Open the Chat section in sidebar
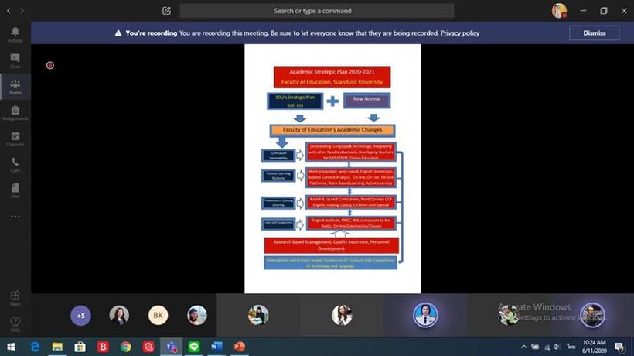 (x=15, y=60)
